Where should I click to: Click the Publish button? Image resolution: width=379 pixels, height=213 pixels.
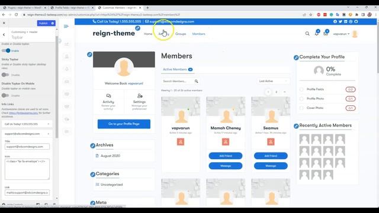(43, 23)
